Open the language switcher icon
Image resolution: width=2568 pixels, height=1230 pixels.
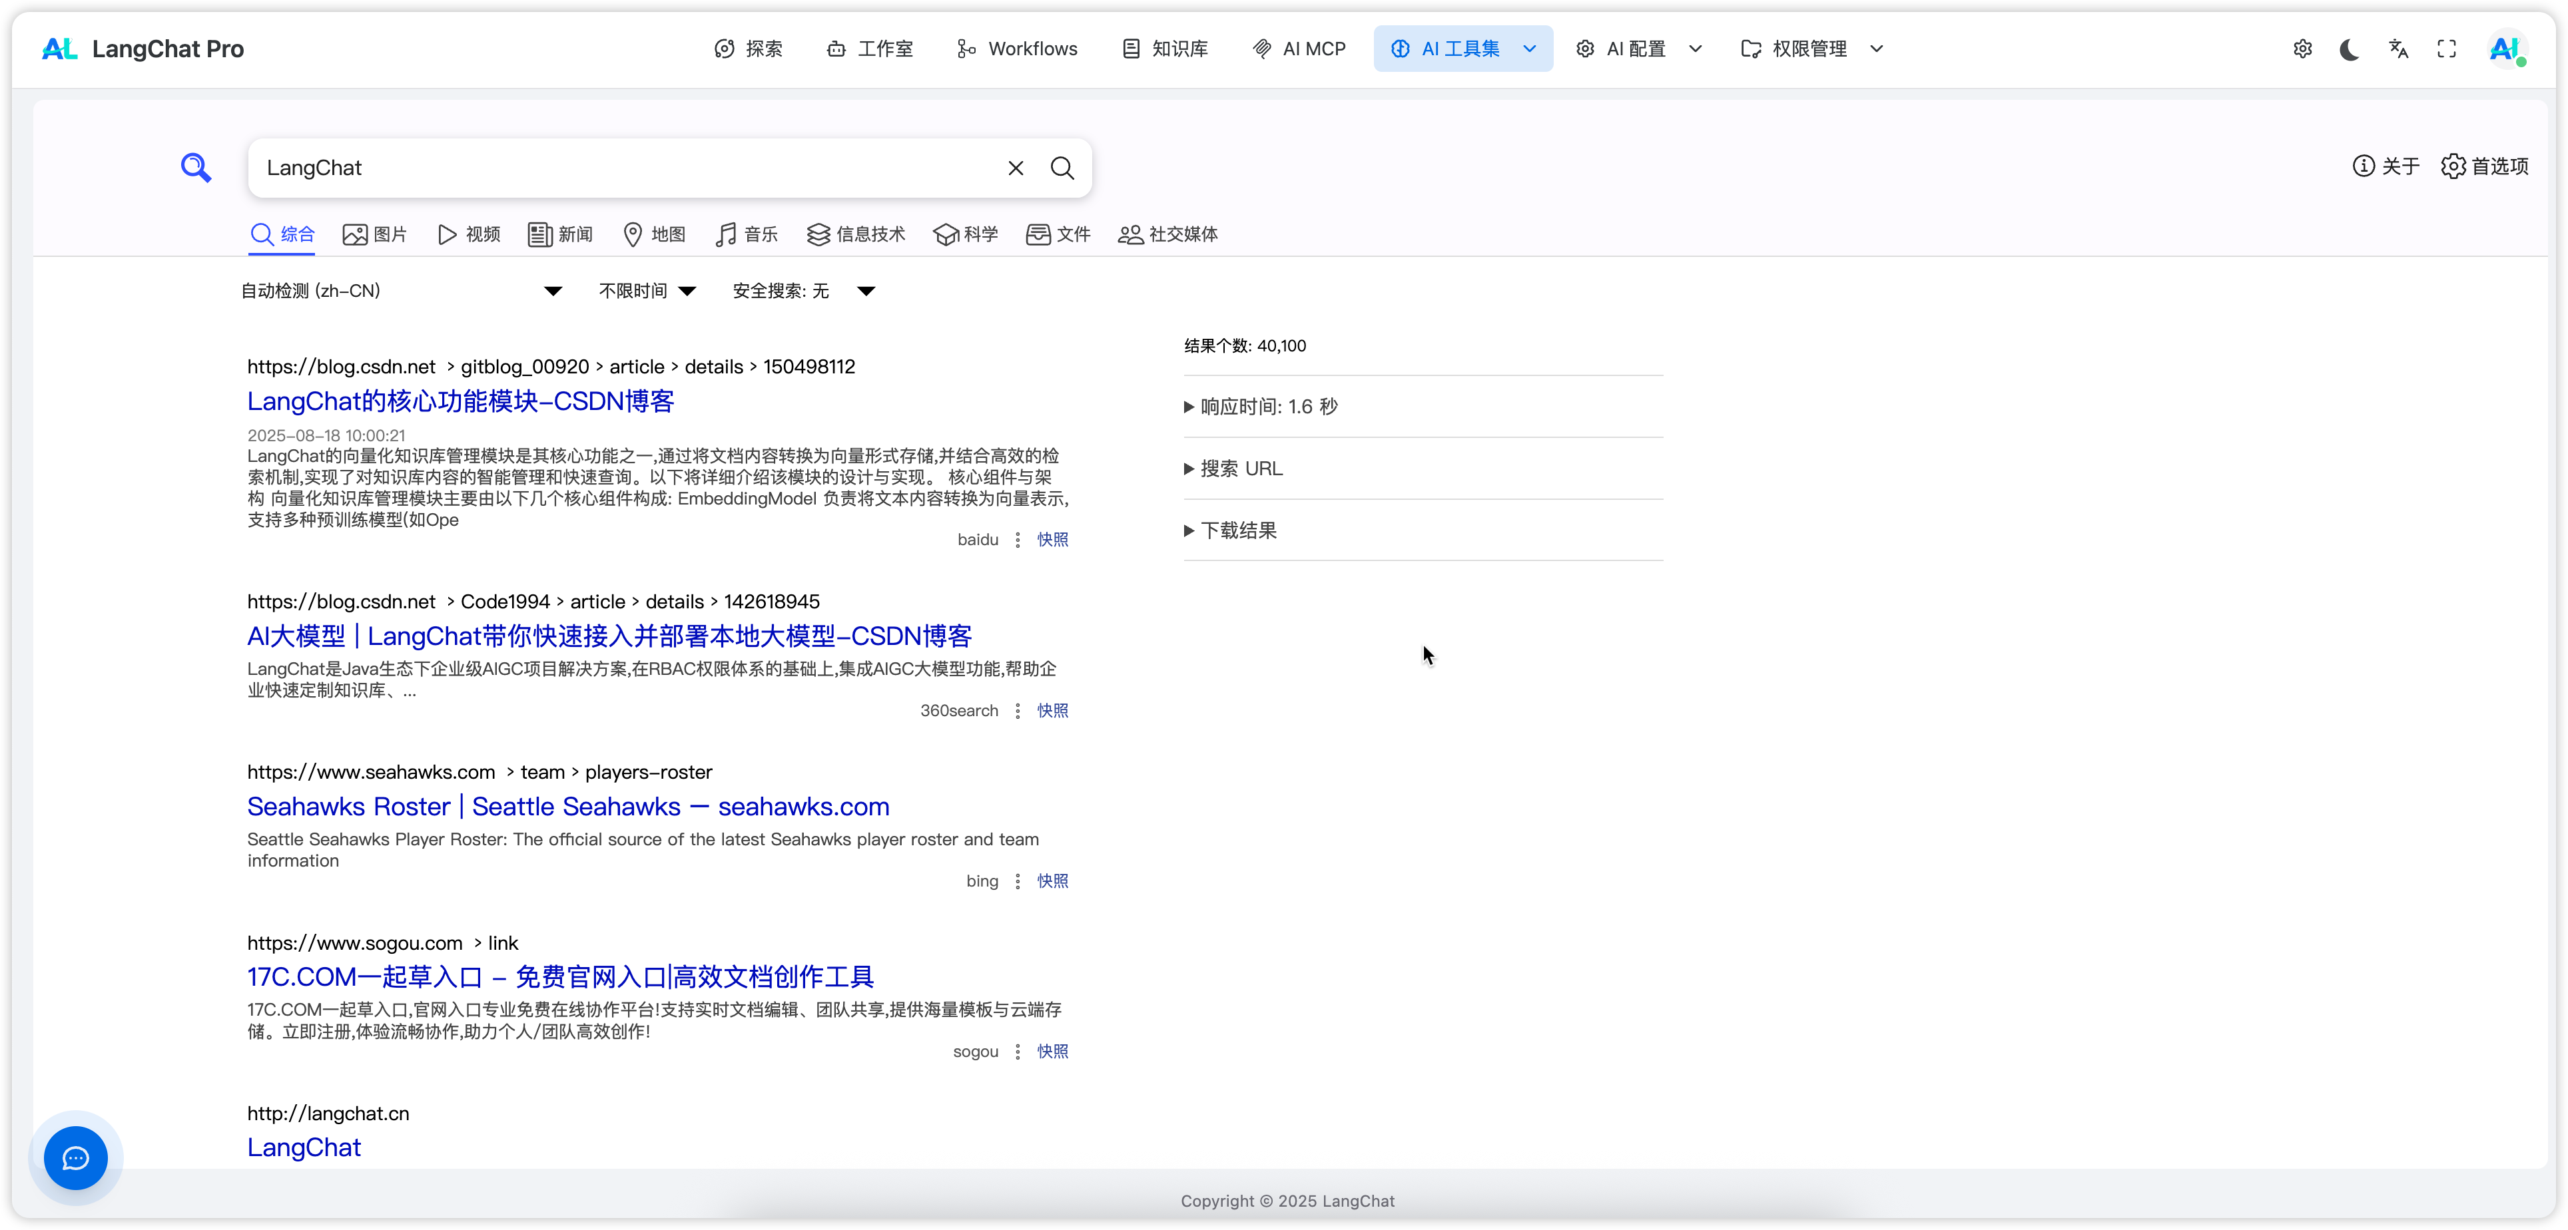(x=2399, y=48)
